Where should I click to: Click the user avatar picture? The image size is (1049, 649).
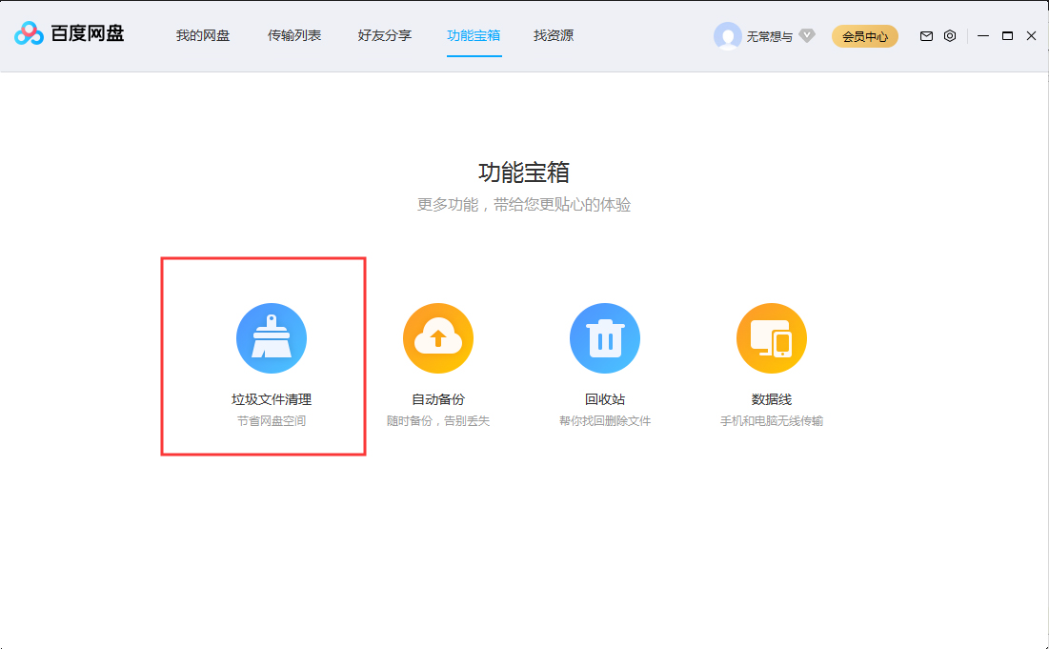[727, 35]
